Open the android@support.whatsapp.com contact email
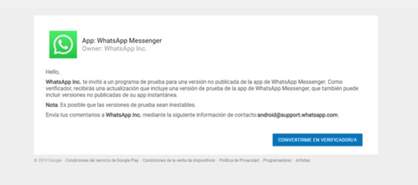This screenshot has width=418, height=185. coord(298,115)
